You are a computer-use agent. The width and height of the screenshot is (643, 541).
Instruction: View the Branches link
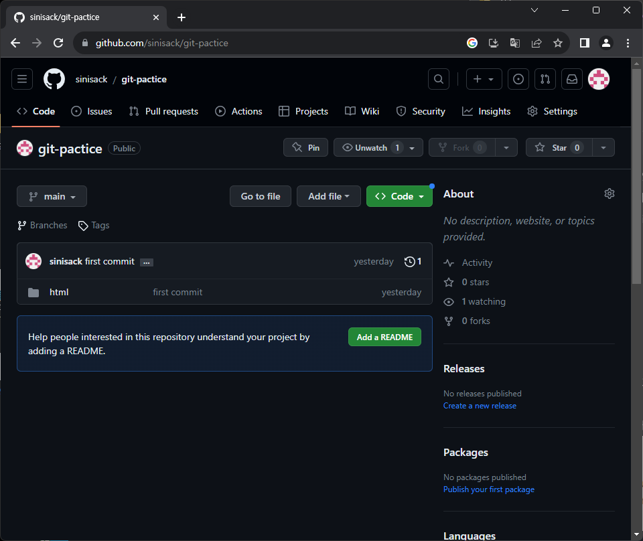tap(42, 226)
